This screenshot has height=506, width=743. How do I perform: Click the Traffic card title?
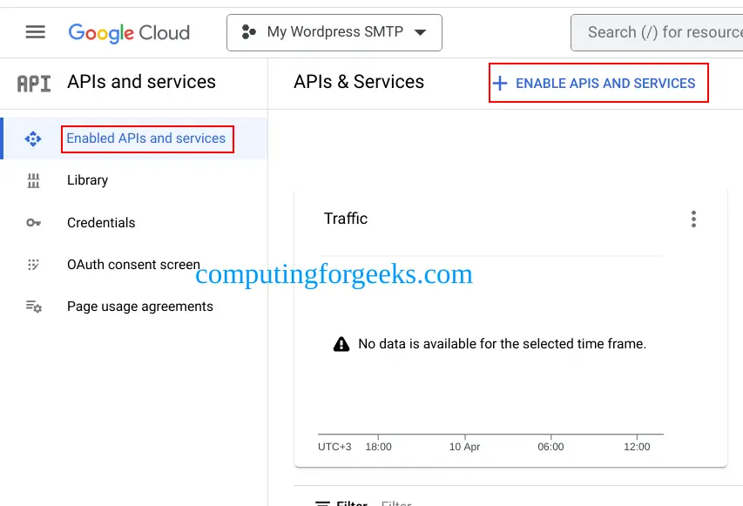[x=346, y=219]
